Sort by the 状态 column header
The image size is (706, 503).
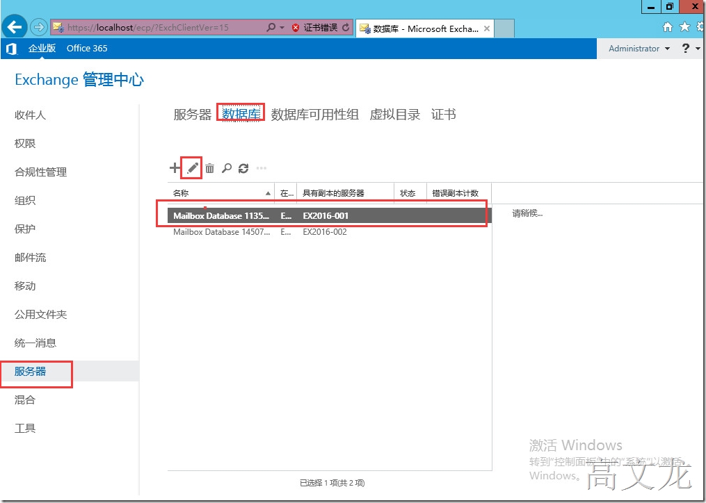(410, 193)
